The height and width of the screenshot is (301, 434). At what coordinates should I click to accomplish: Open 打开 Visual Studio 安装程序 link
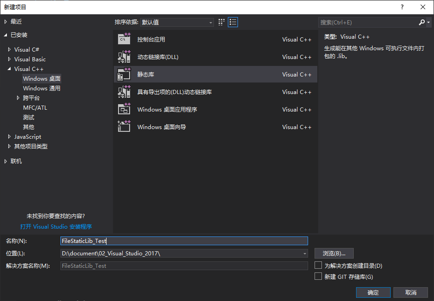(x=56, y=226)
